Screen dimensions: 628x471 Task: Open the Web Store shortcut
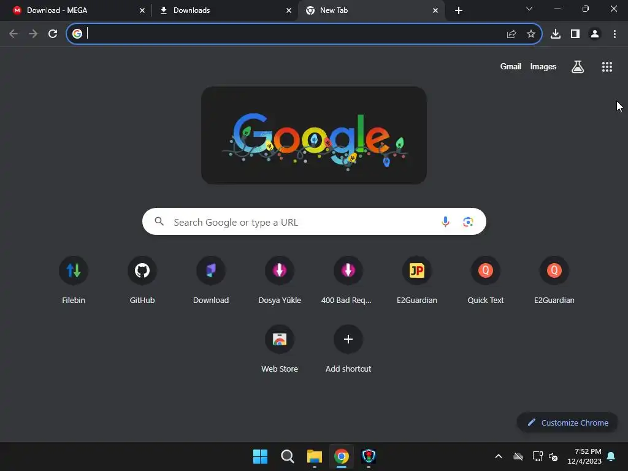point(280,349)
